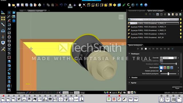The height and width of the screenshot is (103, 183).
Task: Collapse the Simülasyon section
Action: [x=129, y=54]
